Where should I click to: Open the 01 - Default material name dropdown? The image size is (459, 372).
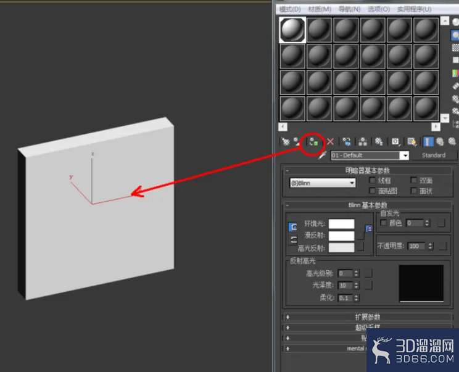click(x=404, y=155)
